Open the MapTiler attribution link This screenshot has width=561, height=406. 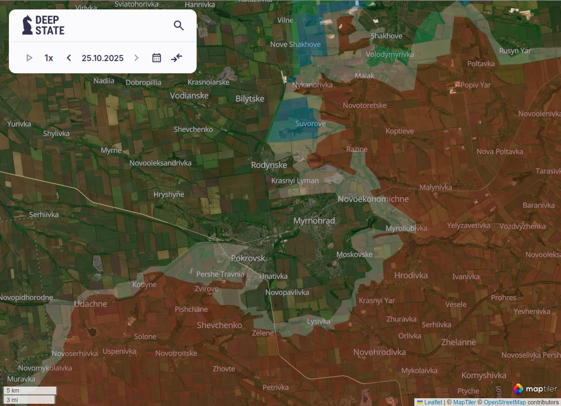pos(464,402)
